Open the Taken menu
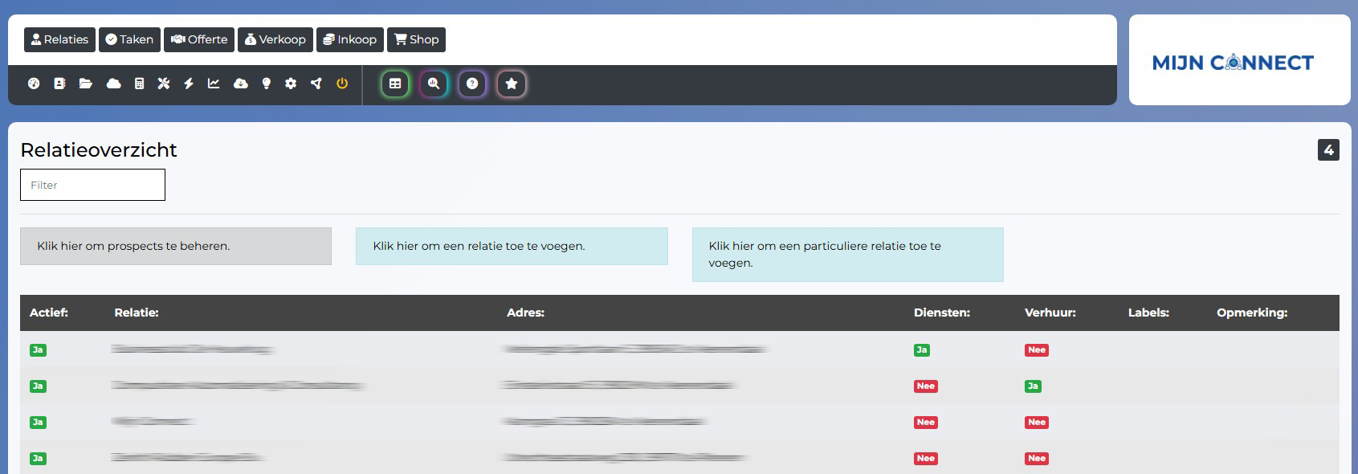Image resolution: width=1358 pixels, height=474 pixels. [129, 39]
